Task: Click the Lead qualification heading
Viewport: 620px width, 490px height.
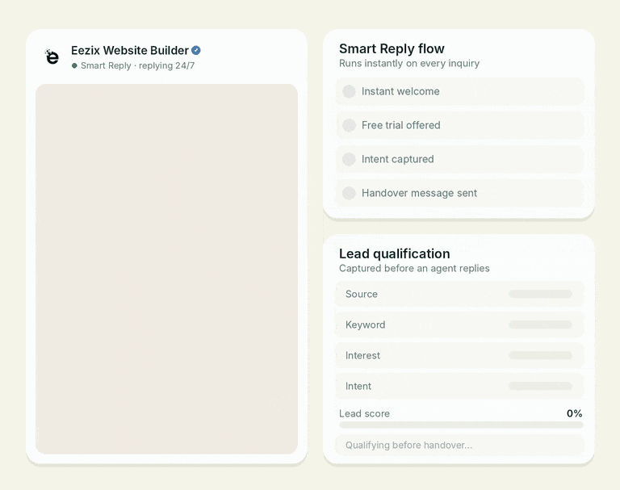Action: [x=395, y=253]
